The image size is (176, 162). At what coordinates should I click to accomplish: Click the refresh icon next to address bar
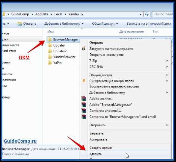pos(147,14)
